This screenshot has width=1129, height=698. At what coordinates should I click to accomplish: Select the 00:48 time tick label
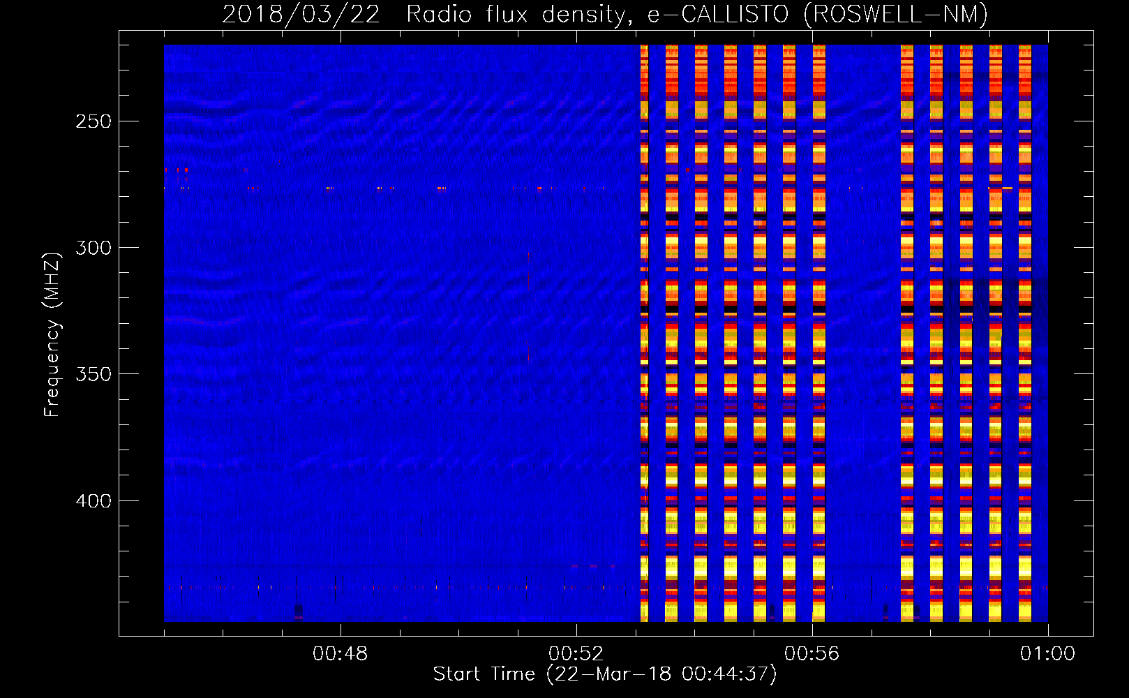click(341, 654)
